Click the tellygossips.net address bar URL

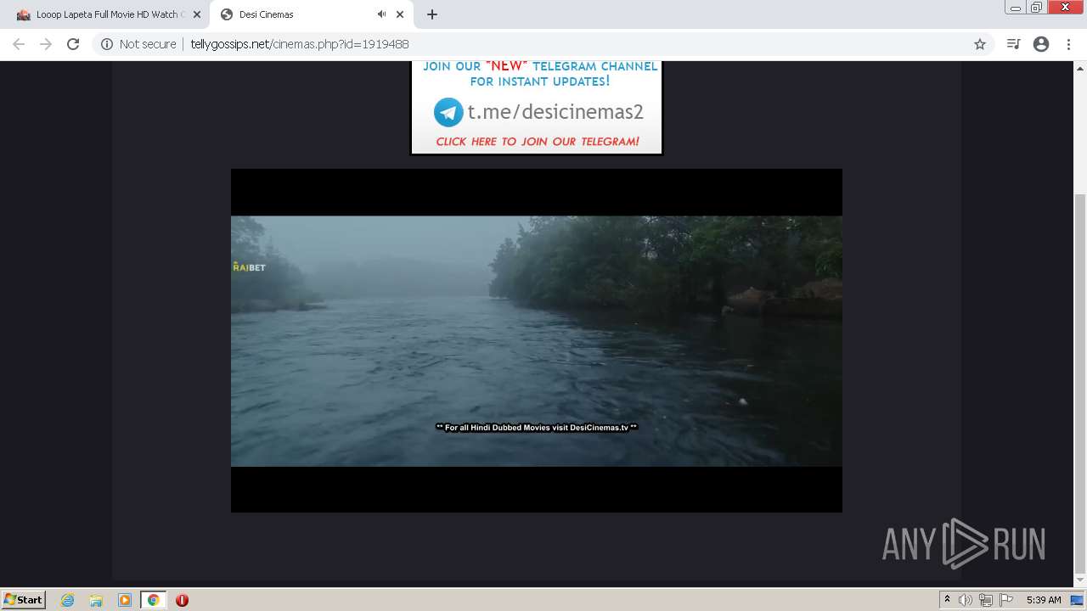(x=300, y=44)
